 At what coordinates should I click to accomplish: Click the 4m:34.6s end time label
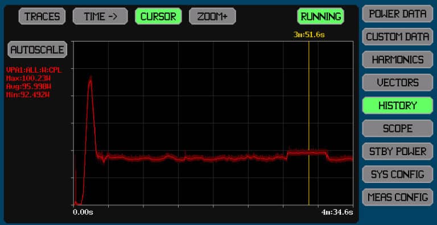coord(337,212)
